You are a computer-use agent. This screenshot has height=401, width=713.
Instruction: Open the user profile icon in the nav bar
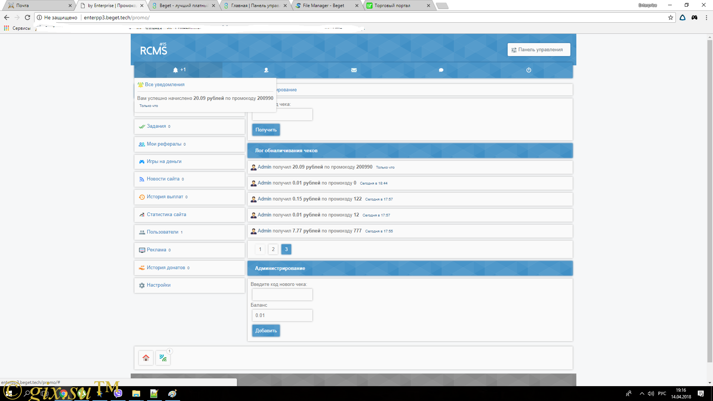(x=266, y=70)
